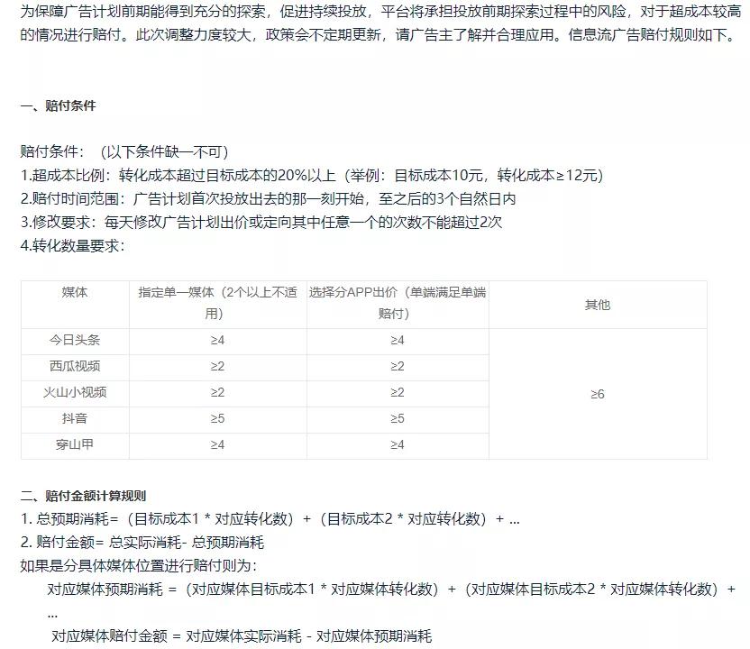Select the line starting "1.超成本比例"
Viewport: 750px width, 649px height.
(312, 175)
